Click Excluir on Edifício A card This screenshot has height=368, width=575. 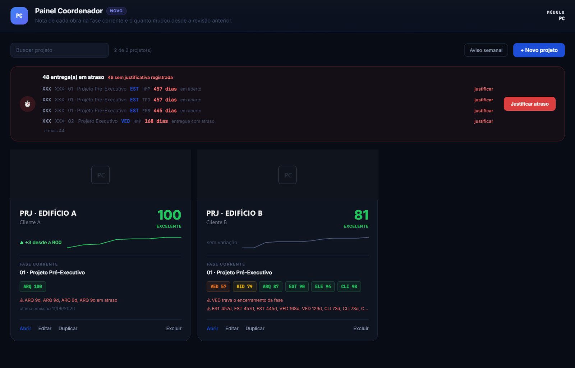[174, 328]
